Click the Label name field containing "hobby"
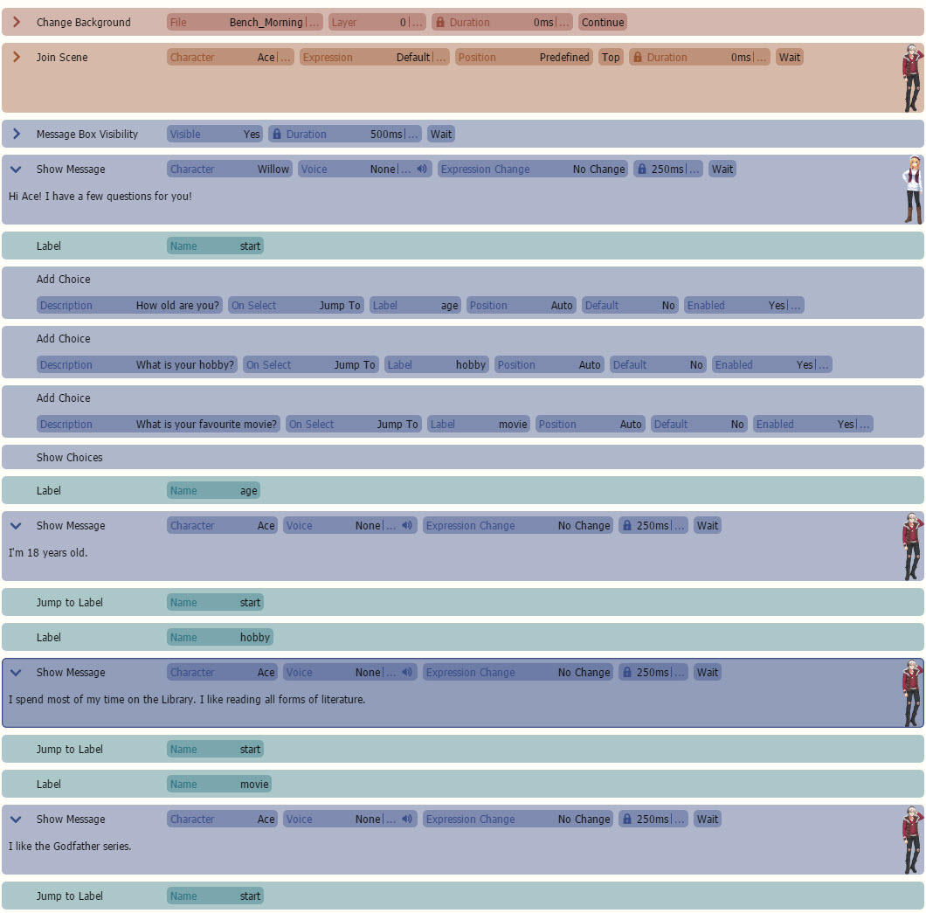 pyautogui.click(x=219, y=638)
